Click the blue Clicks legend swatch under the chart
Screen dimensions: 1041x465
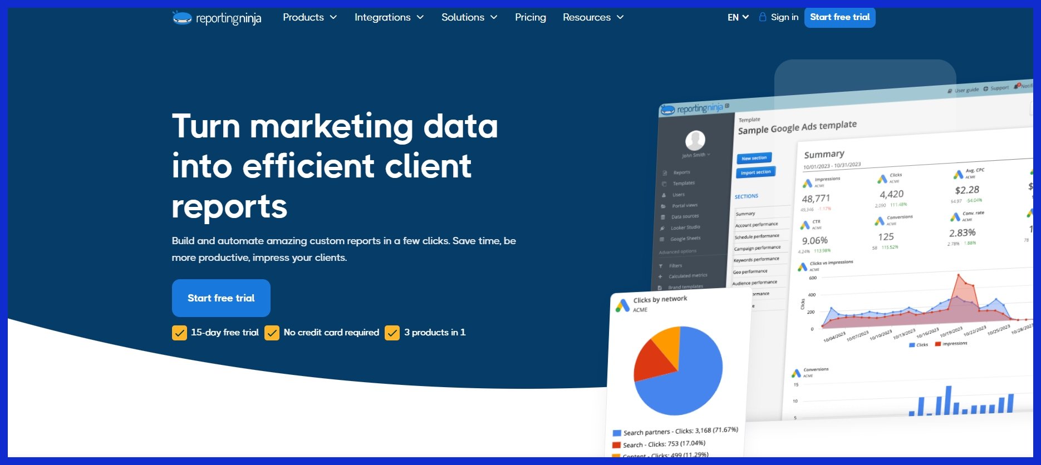coord(912,345)
